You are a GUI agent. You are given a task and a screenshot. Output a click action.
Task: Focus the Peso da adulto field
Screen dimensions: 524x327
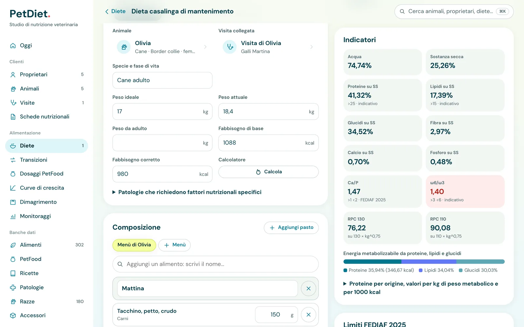162,143
